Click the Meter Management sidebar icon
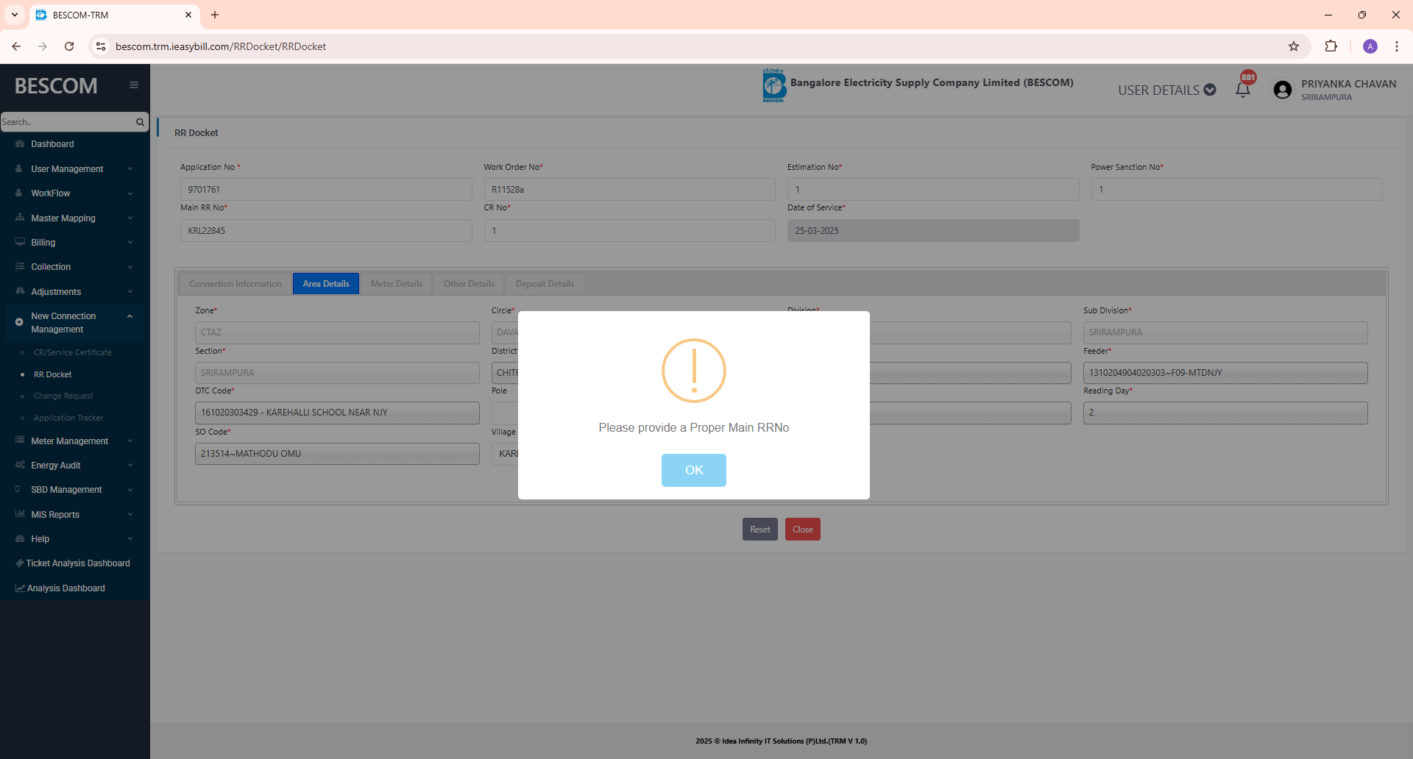 pyautogui.click(x=20, y=441)
